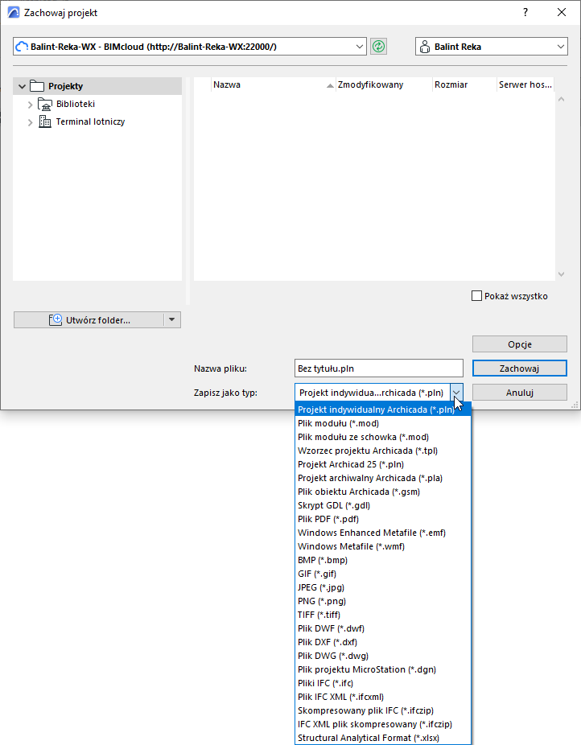Click the BIMcloud cloud icon in server field
Image resolution: width=581 pixels, height=745 pixels.
pos(22,46)
